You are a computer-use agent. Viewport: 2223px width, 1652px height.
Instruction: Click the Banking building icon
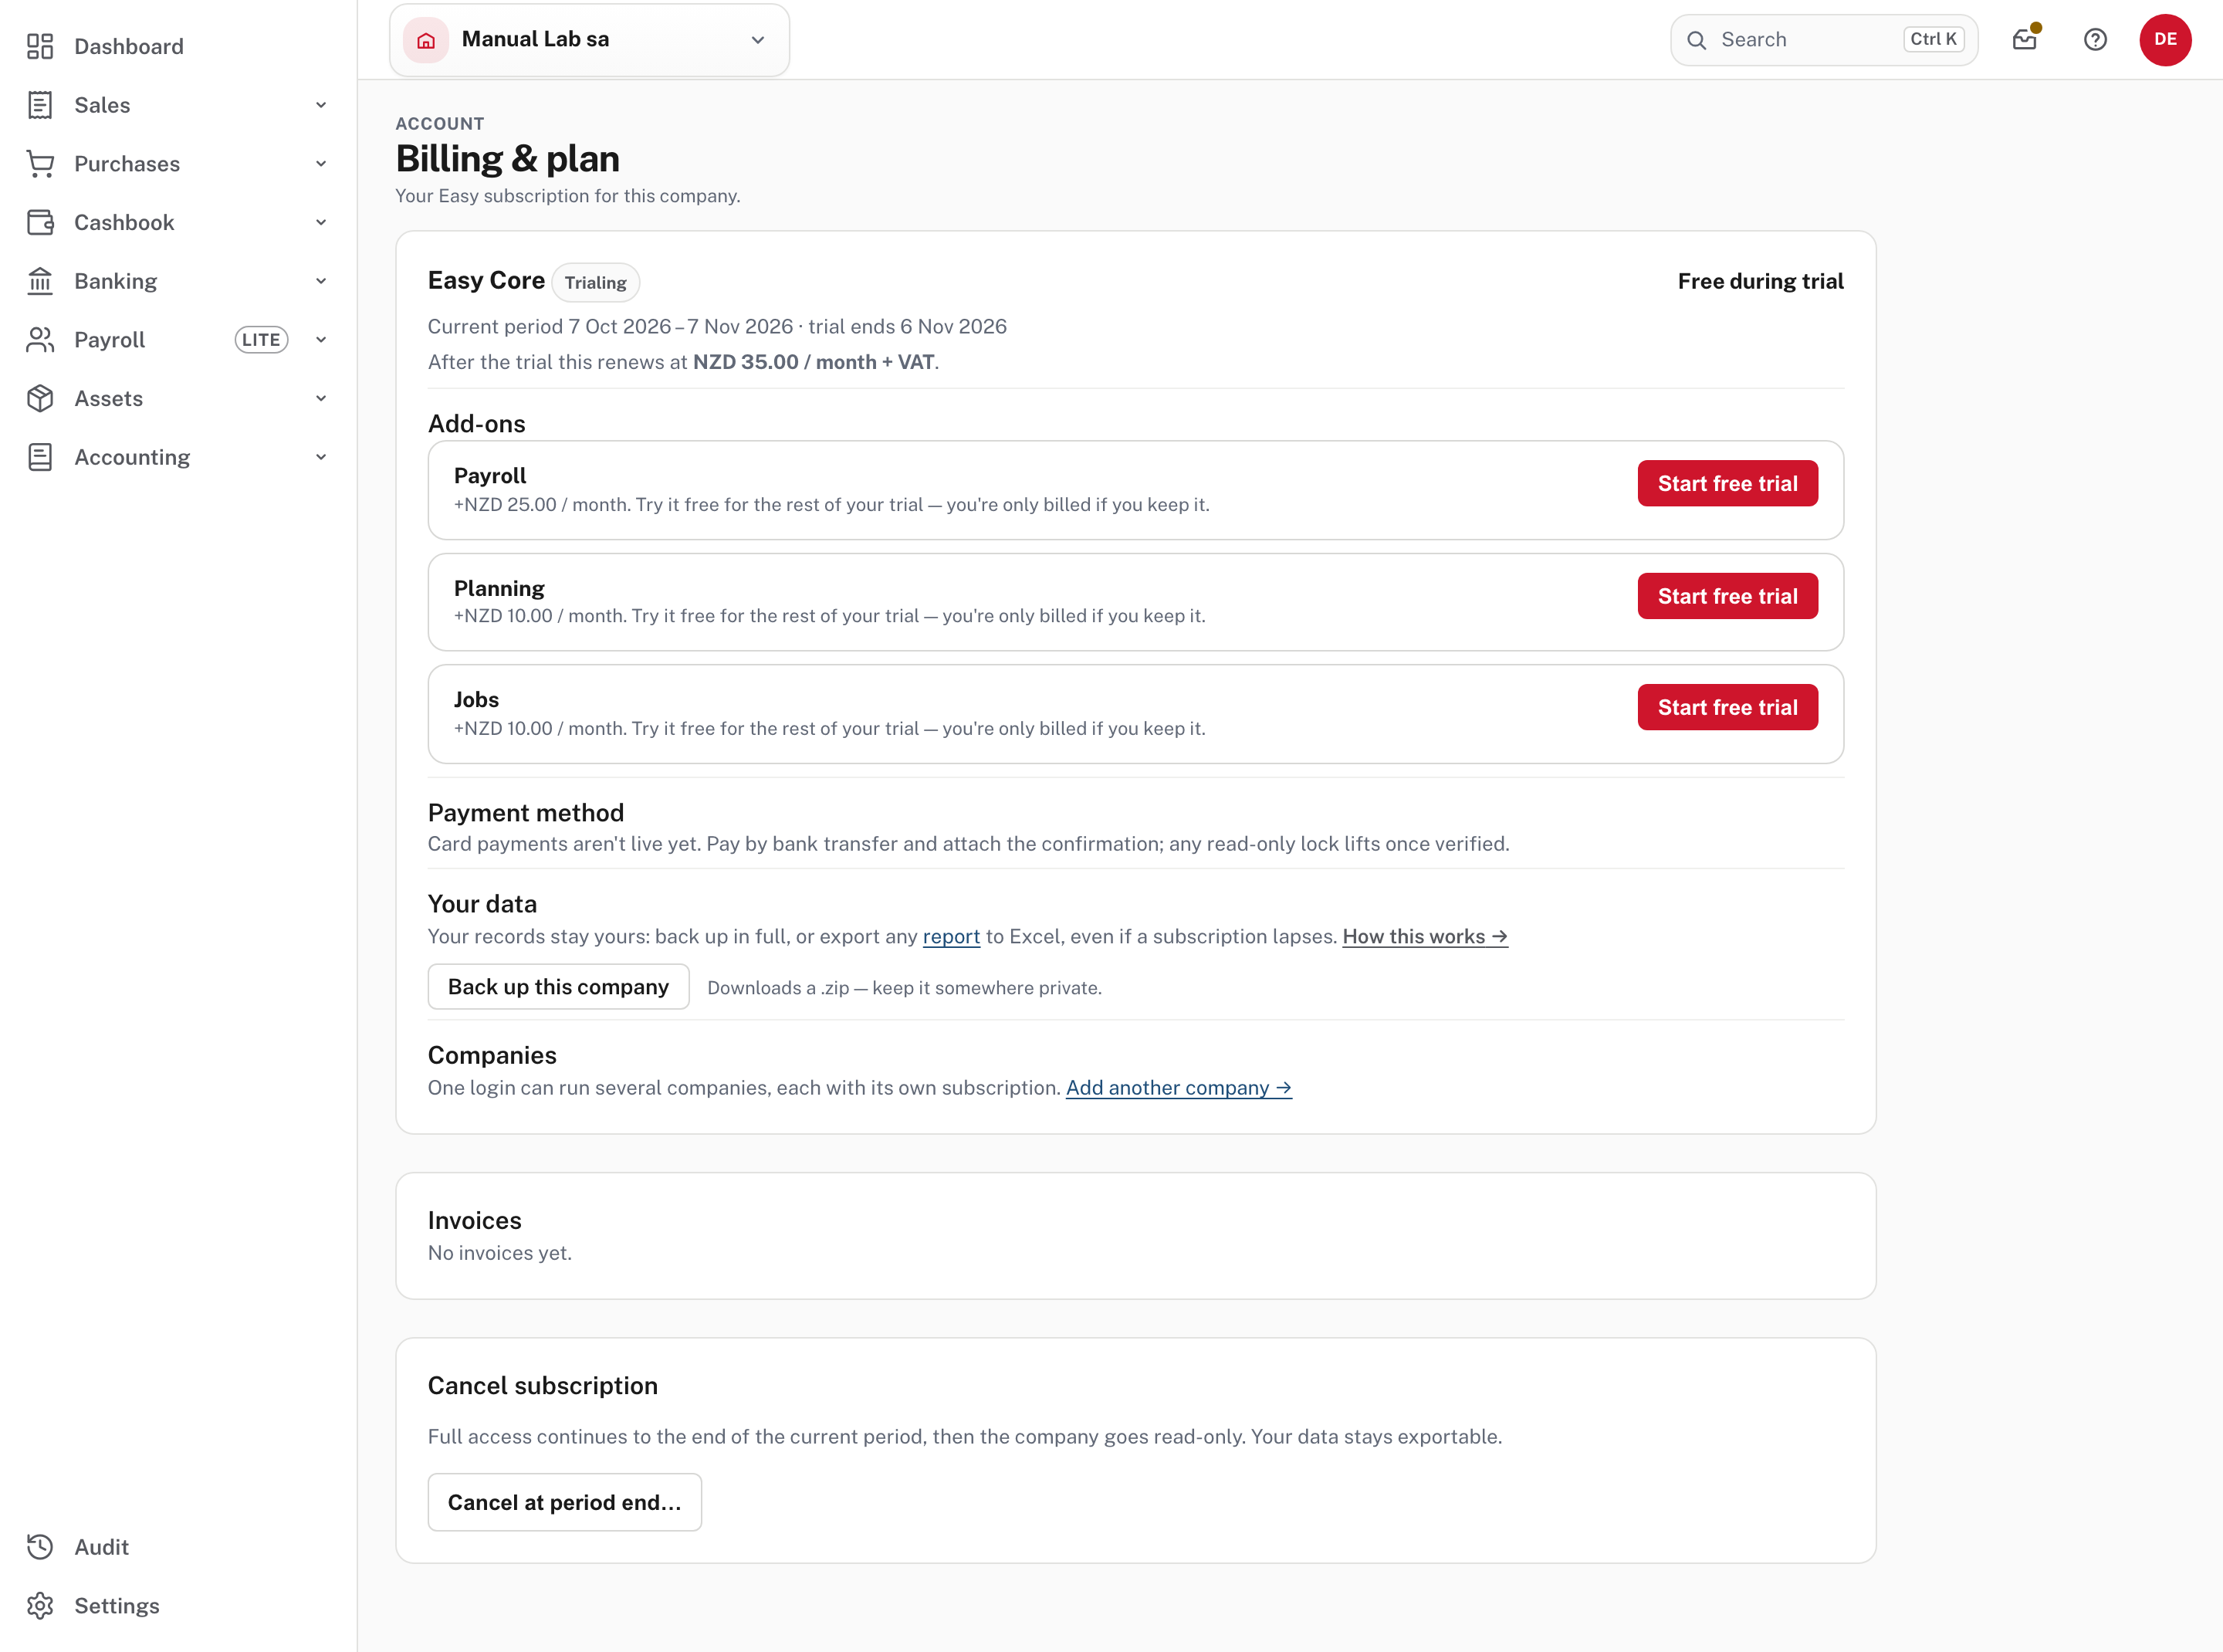coord(40,281)
